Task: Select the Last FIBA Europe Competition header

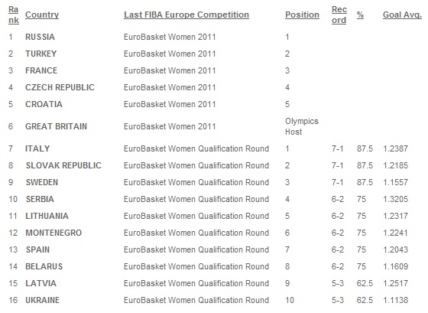Action: (x=186, y=15)
